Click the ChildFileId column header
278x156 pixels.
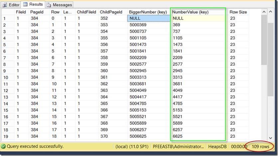click(x=86, y=12)
